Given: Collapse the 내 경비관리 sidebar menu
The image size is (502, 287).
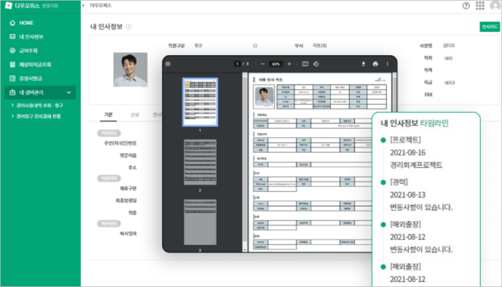Looking at the screenshot, I should tap(69, 93).
